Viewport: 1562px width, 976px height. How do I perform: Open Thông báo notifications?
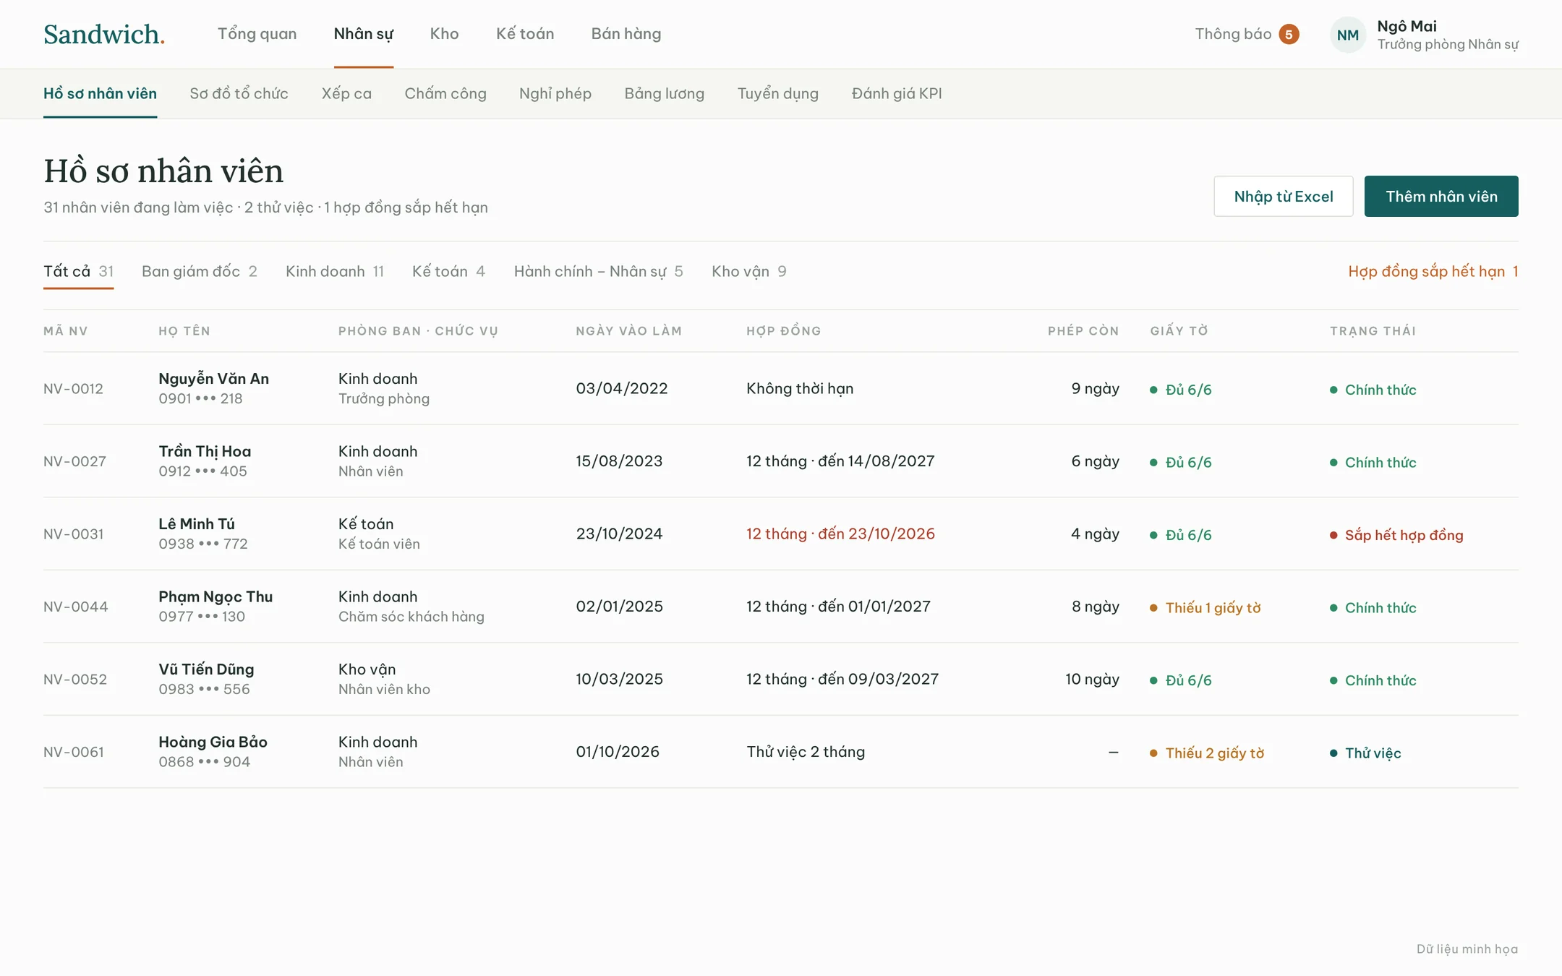click(1233, 34)
